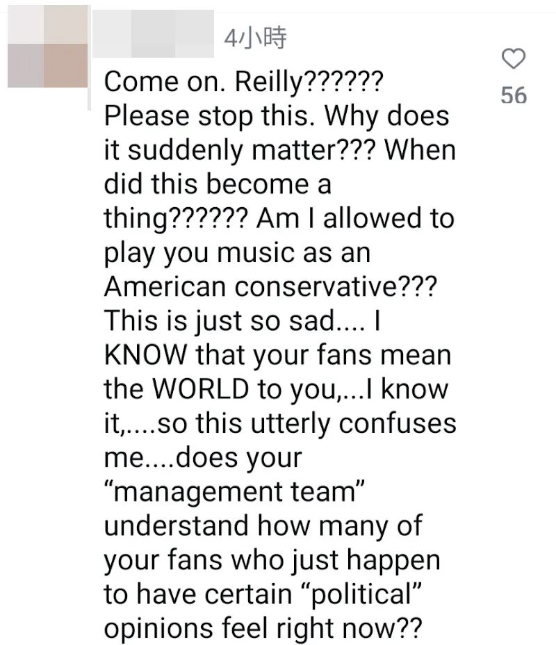
Task: Click the word "thing??????" in the comment
Action: [x=175, y=218]
